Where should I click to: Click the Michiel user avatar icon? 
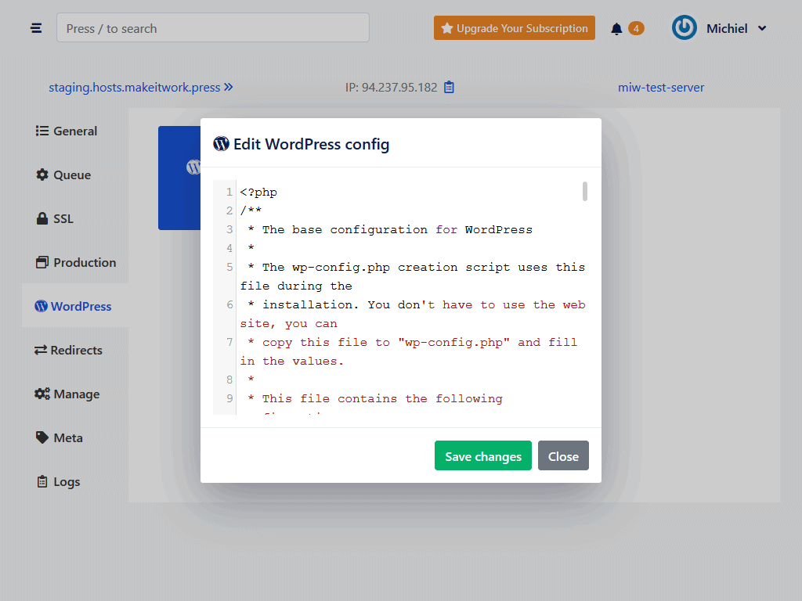tap(685, 27)
